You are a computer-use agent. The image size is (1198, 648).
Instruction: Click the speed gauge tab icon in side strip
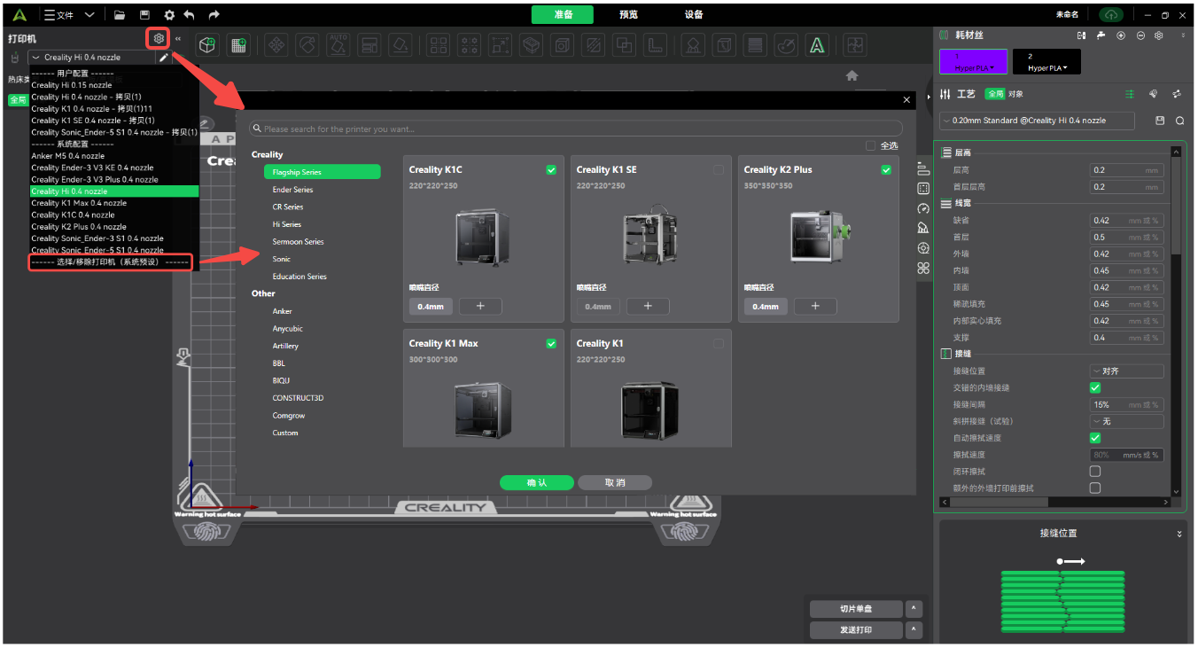[x=923, y=208]
